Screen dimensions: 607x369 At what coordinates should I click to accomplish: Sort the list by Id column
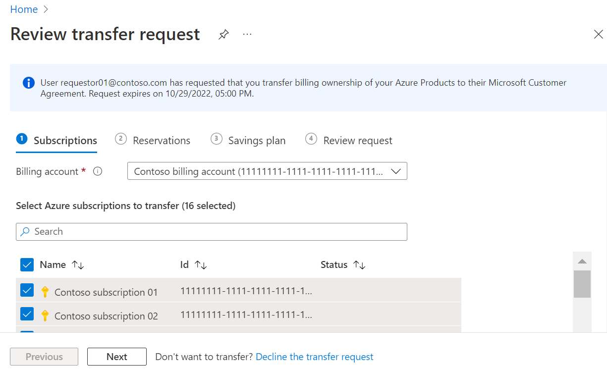pyautogui.click(x=201, y=265)
